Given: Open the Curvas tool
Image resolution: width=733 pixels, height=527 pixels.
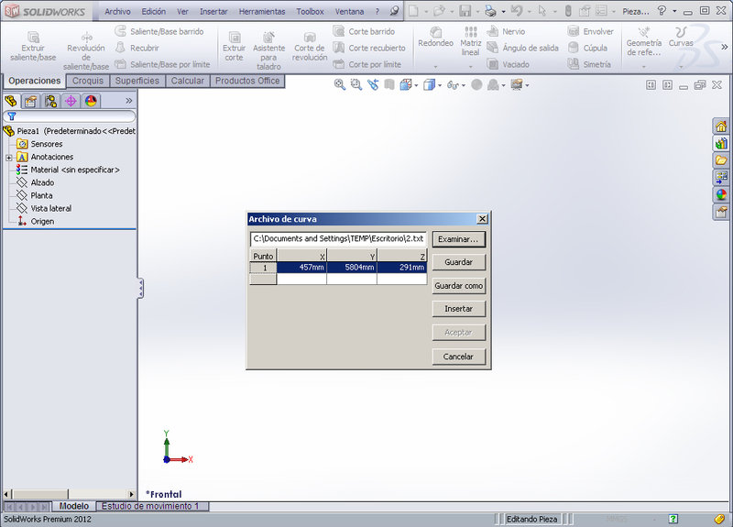Looking at the screenshot, I should point(681,37).
